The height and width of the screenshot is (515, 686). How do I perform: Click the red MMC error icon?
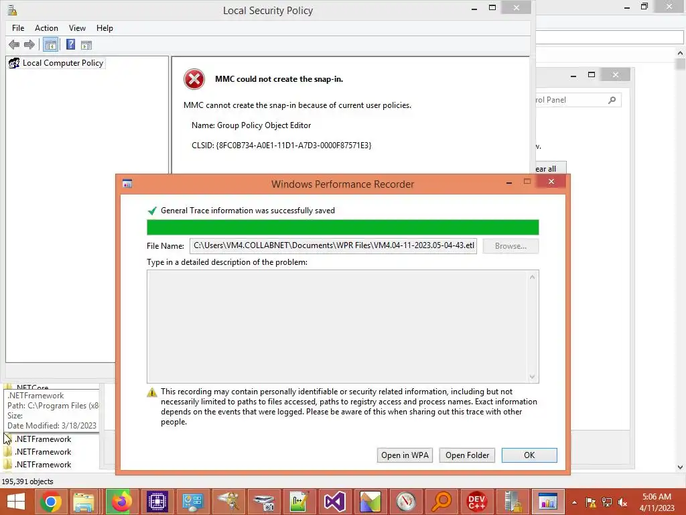pos(194,80)
